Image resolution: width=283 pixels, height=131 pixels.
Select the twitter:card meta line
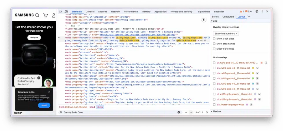(x=92, y=55)
